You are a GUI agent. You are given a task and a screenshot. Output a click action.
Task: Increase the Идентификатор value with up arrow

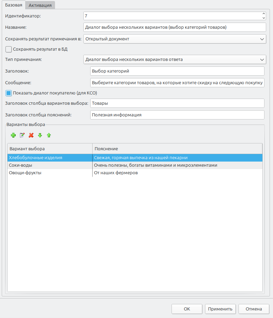[263, 14]
